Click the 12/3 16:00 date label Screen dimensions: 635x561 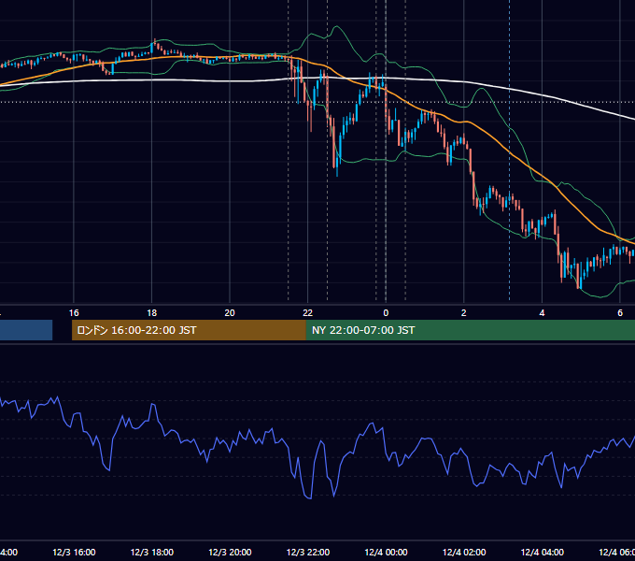74,553
